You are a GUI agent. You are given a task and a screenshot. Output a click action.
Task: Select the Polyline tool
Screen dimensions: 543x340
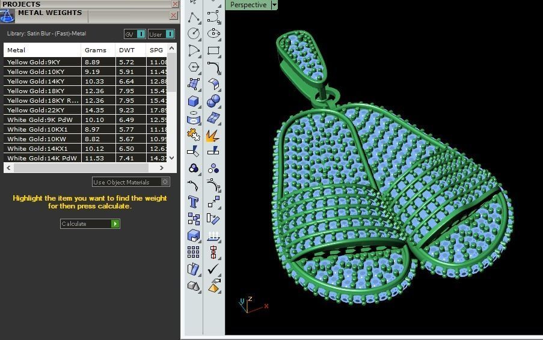[194, 17]
